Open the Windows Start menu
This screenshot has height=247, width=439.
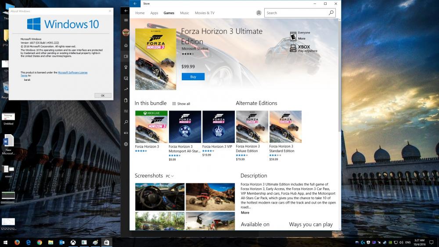[5, 243]
